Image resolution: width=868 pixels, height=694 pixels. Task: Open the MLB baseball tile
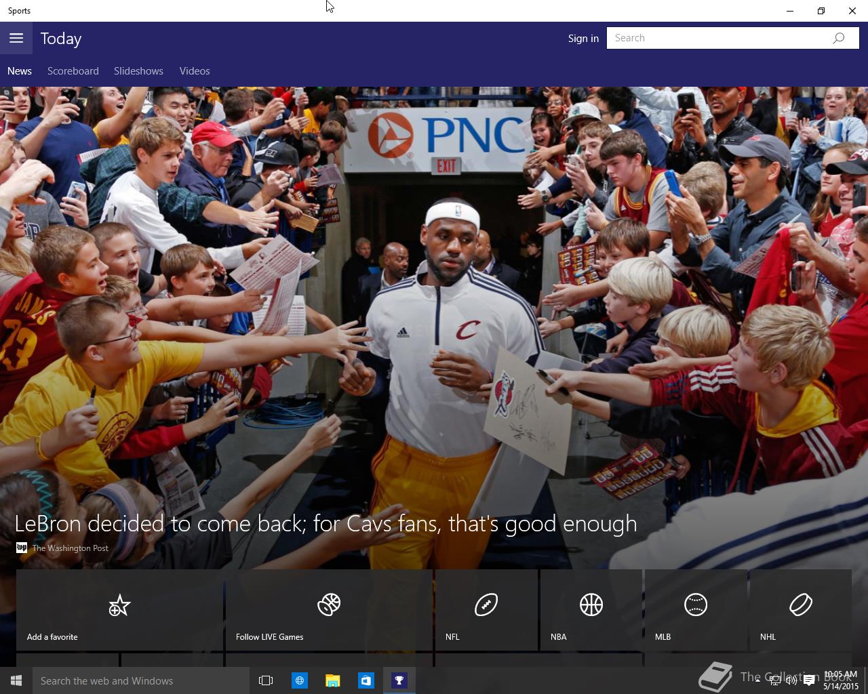[x=696, y=609]
